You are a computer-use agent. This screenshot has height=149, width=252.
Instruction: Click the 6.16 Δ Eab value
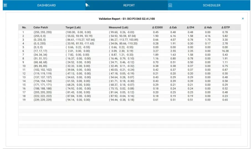pyautogui.click(x=173, y=36)
